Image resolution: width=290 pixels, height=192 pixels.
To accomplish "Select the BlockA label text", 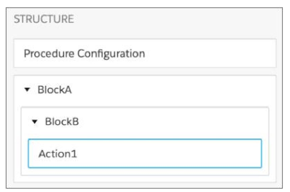I will tap(55, 90).
